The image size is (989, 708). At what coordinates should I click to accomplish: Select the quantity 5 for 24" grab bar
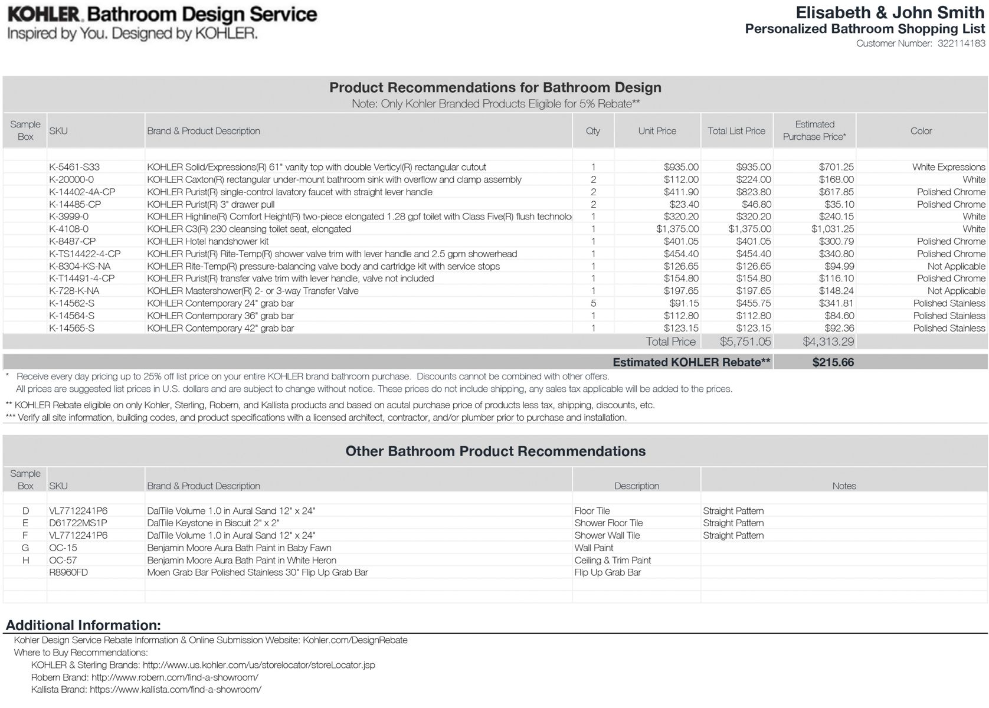click(x=593, y=303)
